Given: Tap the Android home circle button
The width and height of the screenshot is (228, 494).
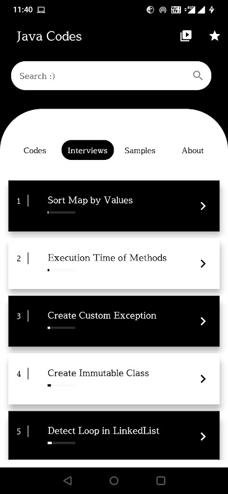Looking at the screenshot, I should (114, 480).
